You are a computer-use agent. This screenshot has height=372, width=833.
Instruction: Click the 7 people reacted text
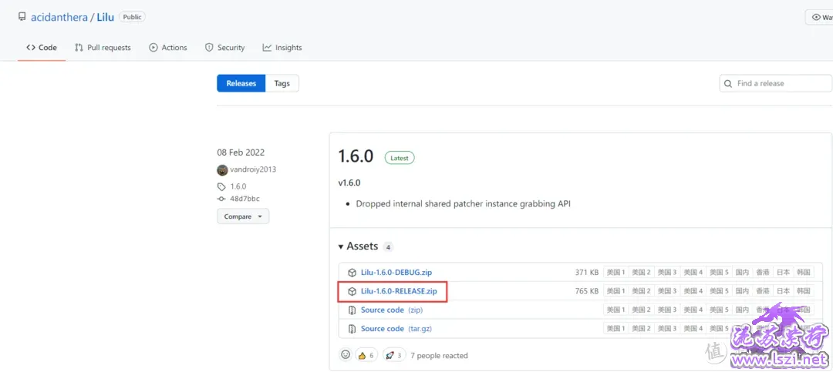(x=440, y=356)
